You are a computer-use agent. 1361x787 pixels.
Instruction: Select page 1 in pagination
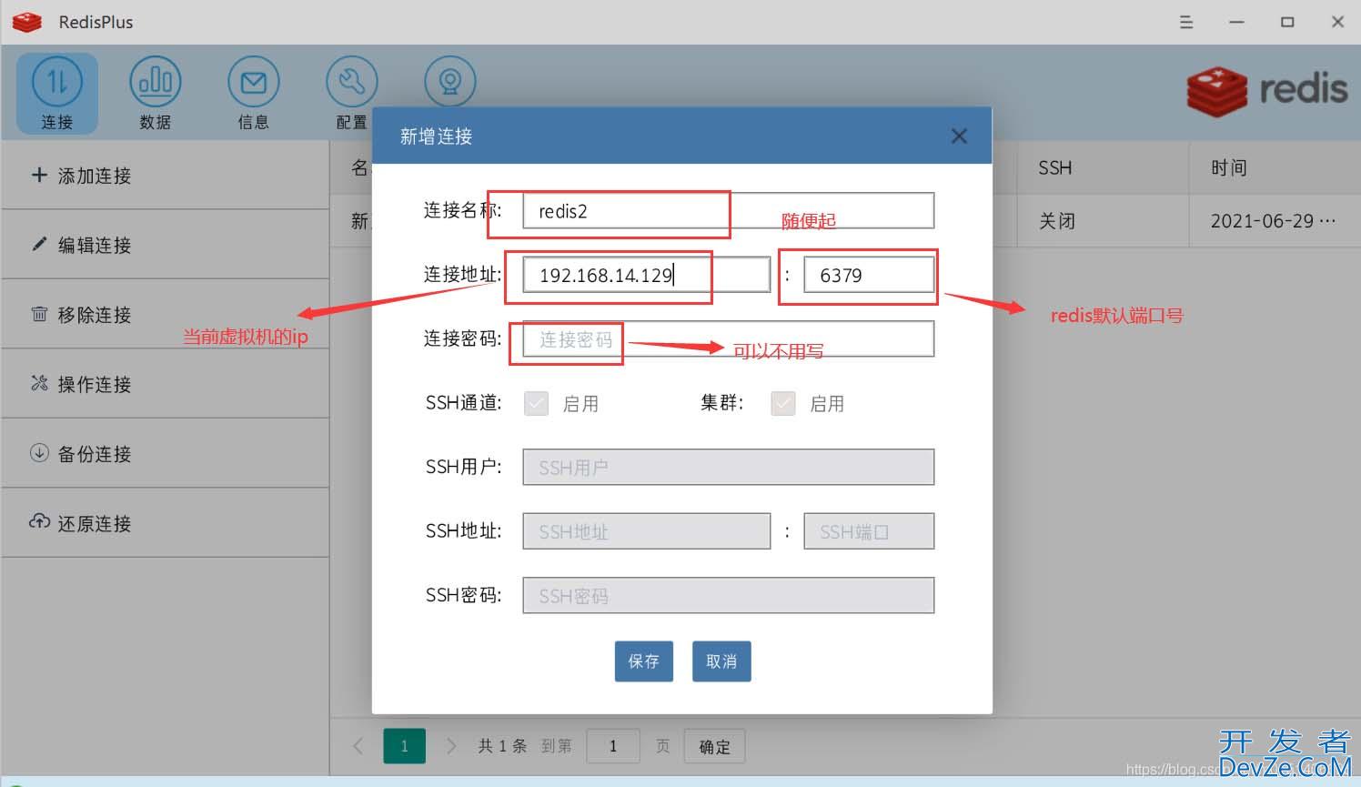[x=405, y=746]
